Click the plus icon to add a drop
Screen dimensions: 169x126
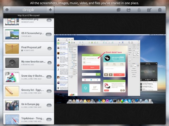point(50,10)
